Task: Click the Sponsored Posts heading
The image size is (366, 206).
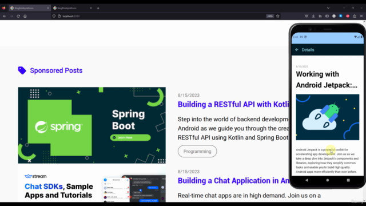Action: click(56, 70)
